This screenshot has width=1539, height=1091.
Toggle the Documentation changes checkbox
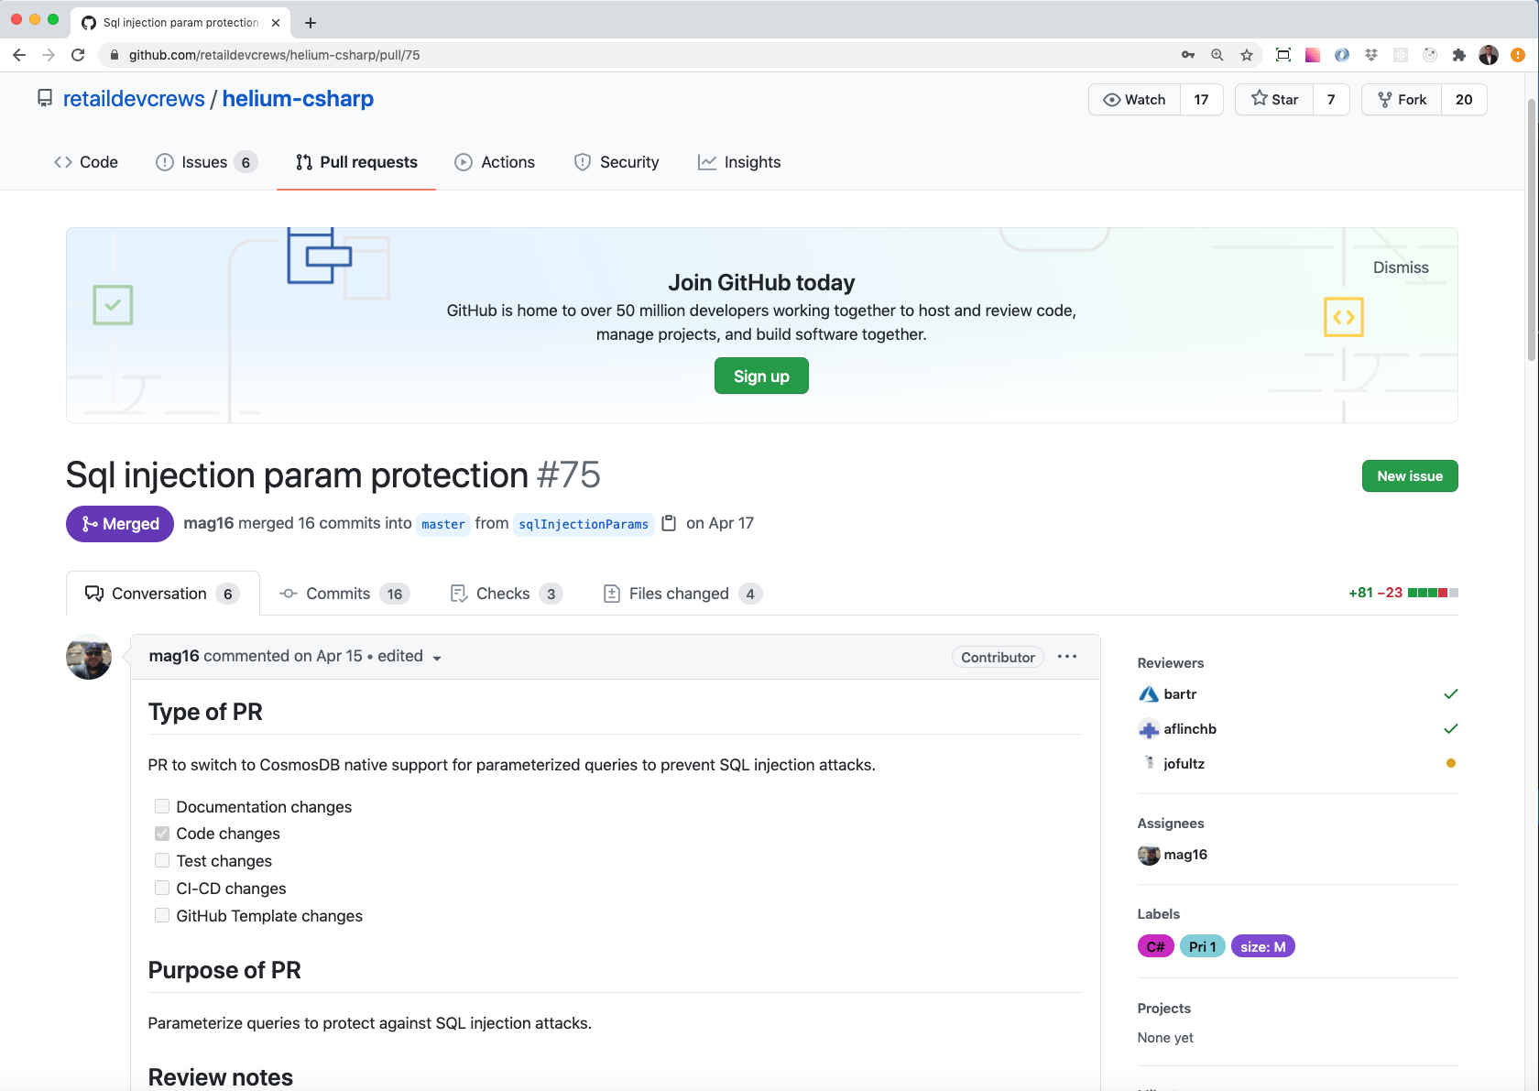pyautogui.click(x=162, y=806)
